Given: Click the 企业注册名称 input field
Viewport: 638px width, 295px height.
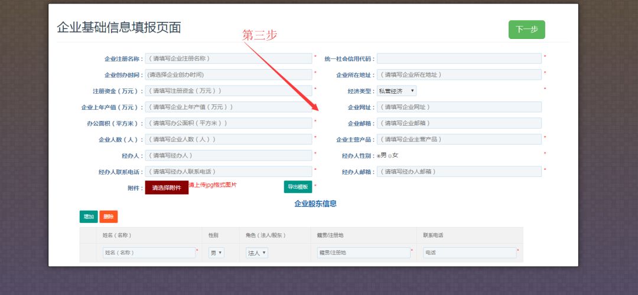Looking at the screenshot, I should click(229, 58).
